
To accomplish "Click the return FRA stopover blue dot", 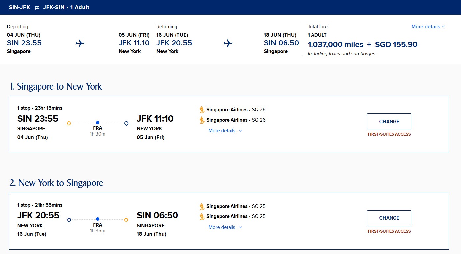I will (x=98, y=219).
